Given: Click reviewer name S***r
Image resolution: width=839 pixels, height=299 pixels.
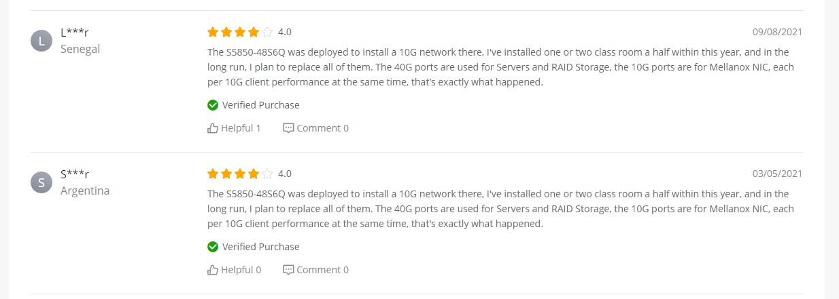Looking at the screenshot, I should point(75,174).
